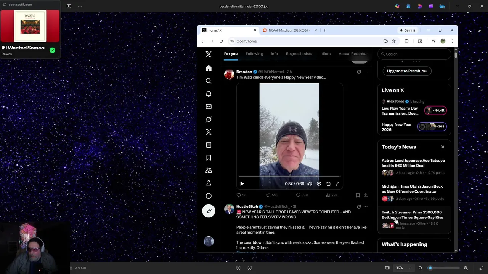
Task: Click fit-to-window icon in Photos bottom bar
Action: 387,268
